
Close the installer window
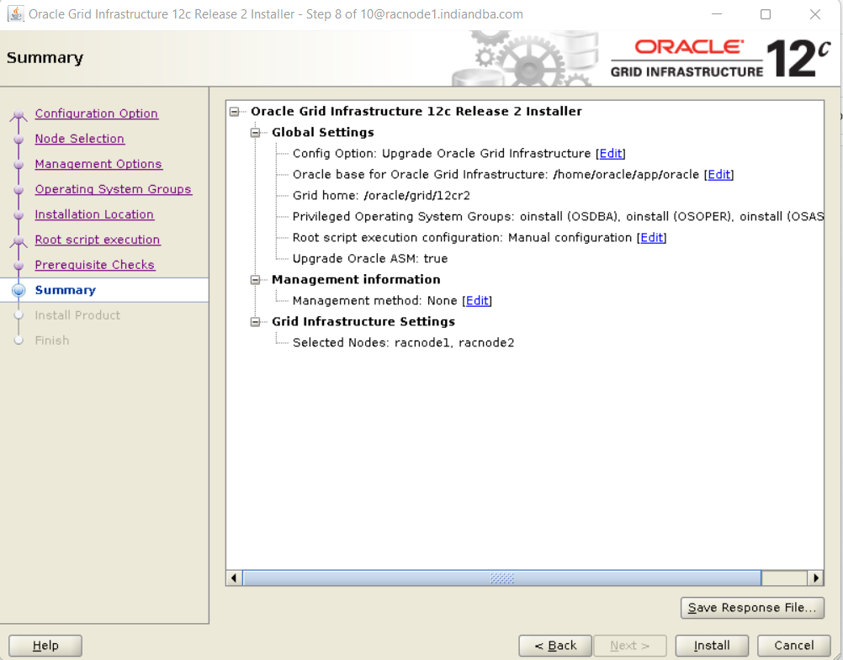tap(815, 14)
